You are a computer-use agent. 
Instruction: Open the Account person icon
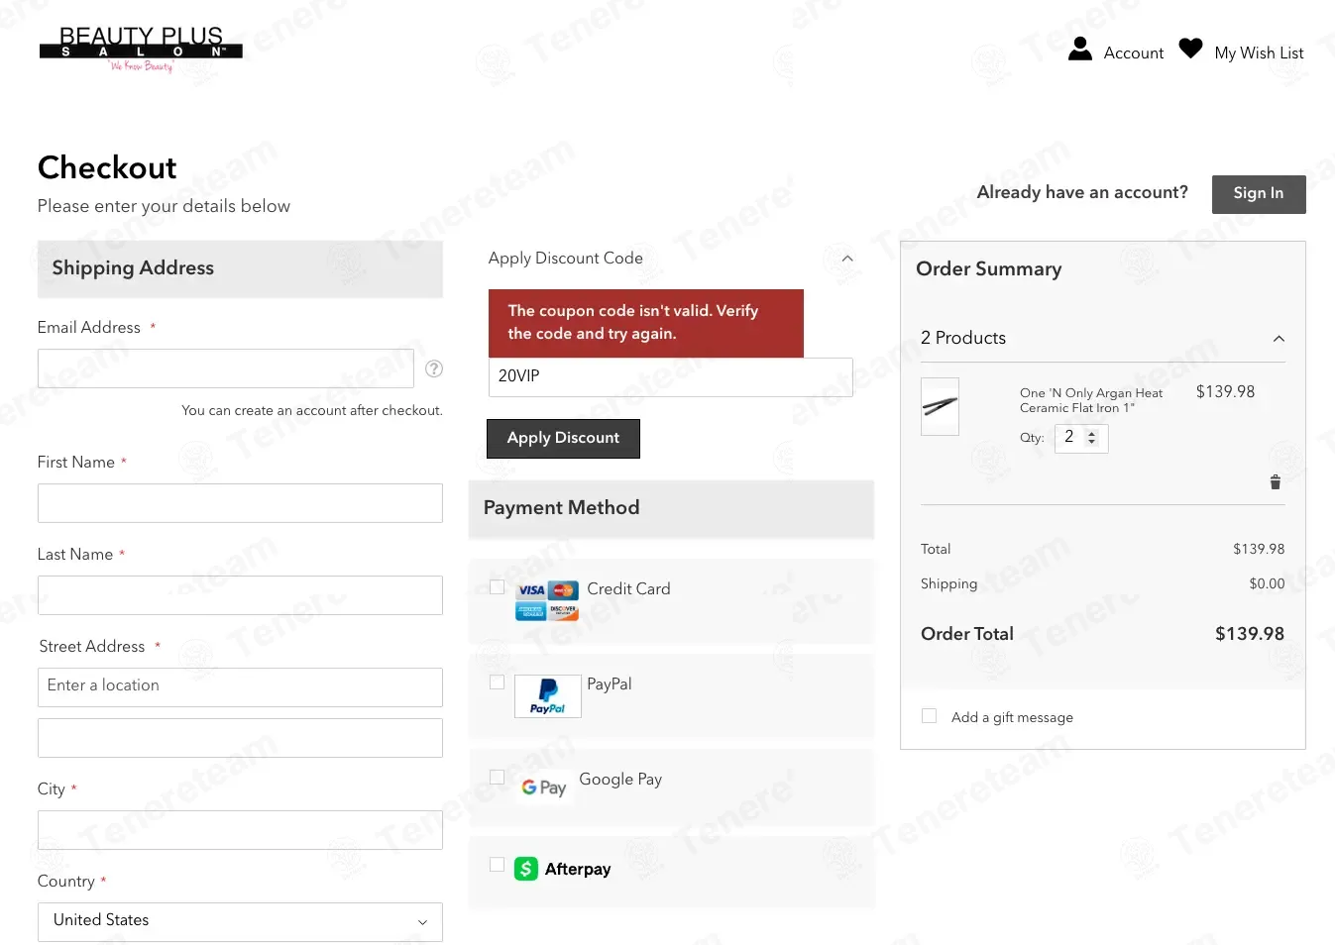pyautogui.click(x=1080, y=50)
